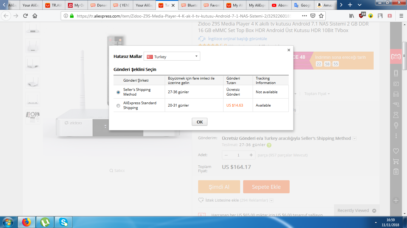Show hidden system tray icons
The width and height of the screenshot is (407, 228).
pos(375,222)
